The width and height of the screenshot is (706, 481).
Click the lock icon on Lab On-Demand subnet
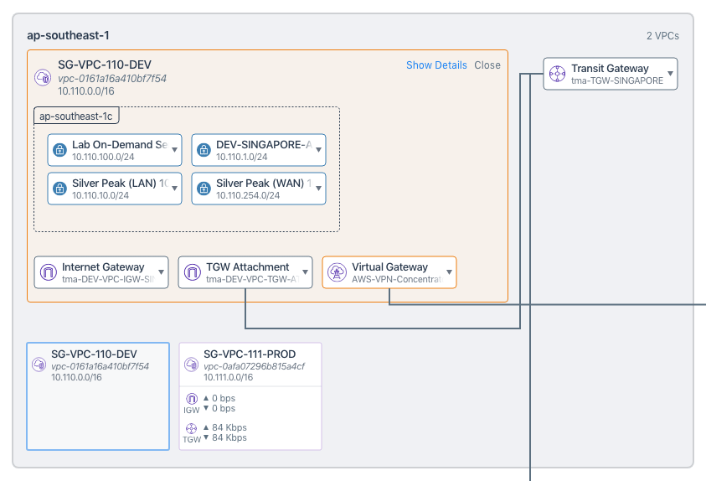pos(59,150)
